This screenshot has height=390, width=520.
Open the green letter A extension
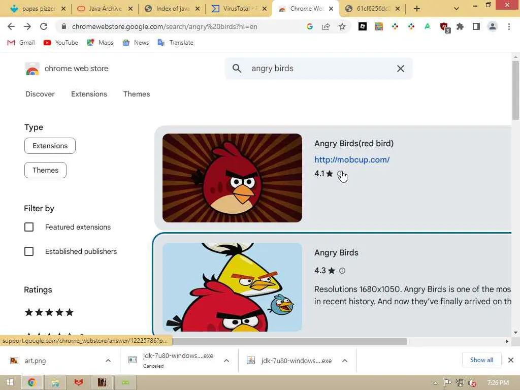(x=428, y=26)
